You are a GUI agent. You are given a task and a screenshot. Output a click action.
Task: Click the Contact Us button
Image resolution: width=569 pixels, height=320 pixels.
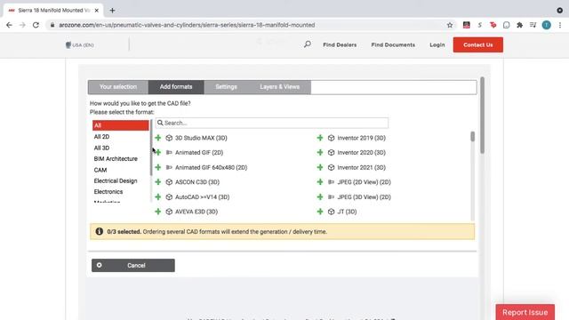478,44
